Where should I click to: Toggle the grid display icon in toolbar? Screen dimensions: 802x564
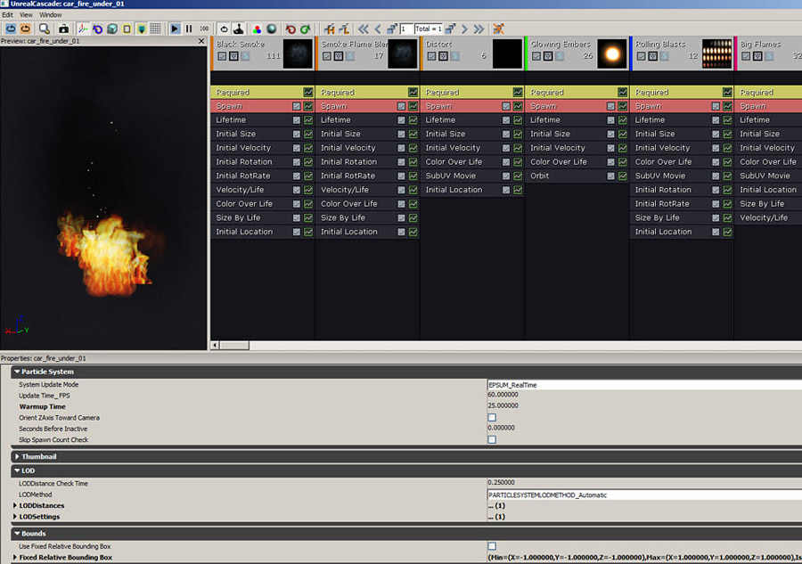(x=156, y=29)
